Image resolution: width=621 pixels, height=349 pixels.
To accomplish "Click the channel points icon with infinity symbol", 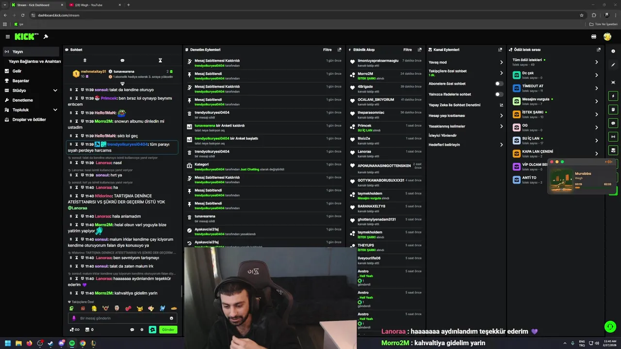I will (74, 330).
